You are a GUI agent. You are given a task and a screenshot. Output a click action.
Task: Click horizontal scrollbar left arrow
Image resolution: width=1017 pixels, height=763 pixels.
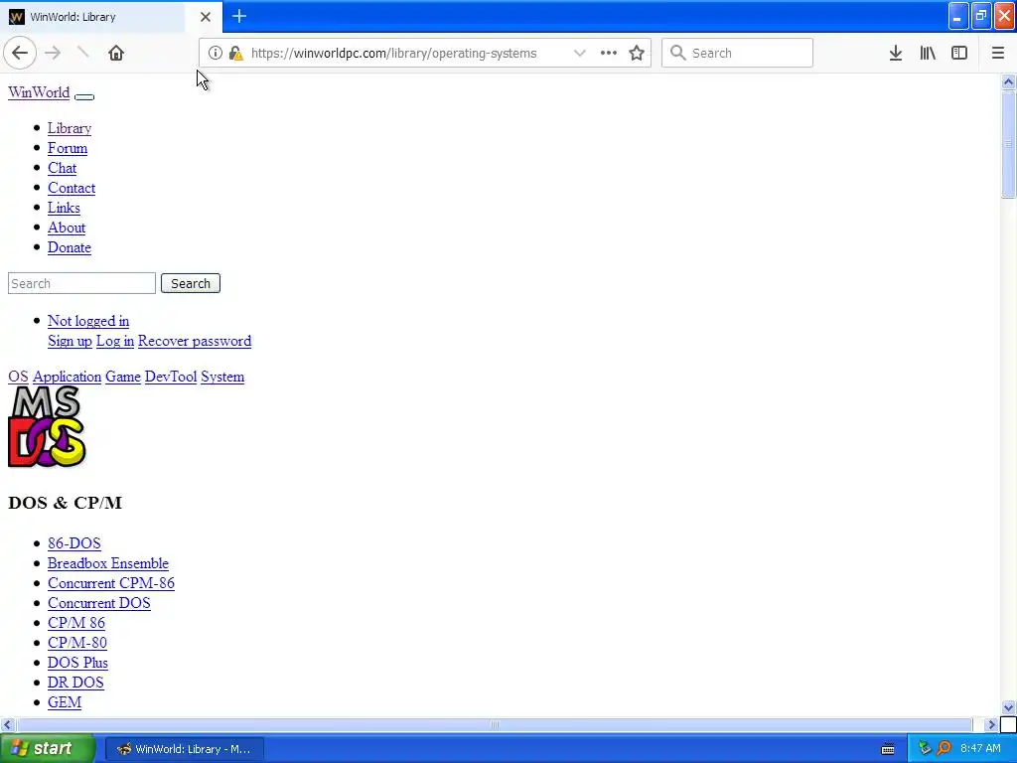(7, 724)
